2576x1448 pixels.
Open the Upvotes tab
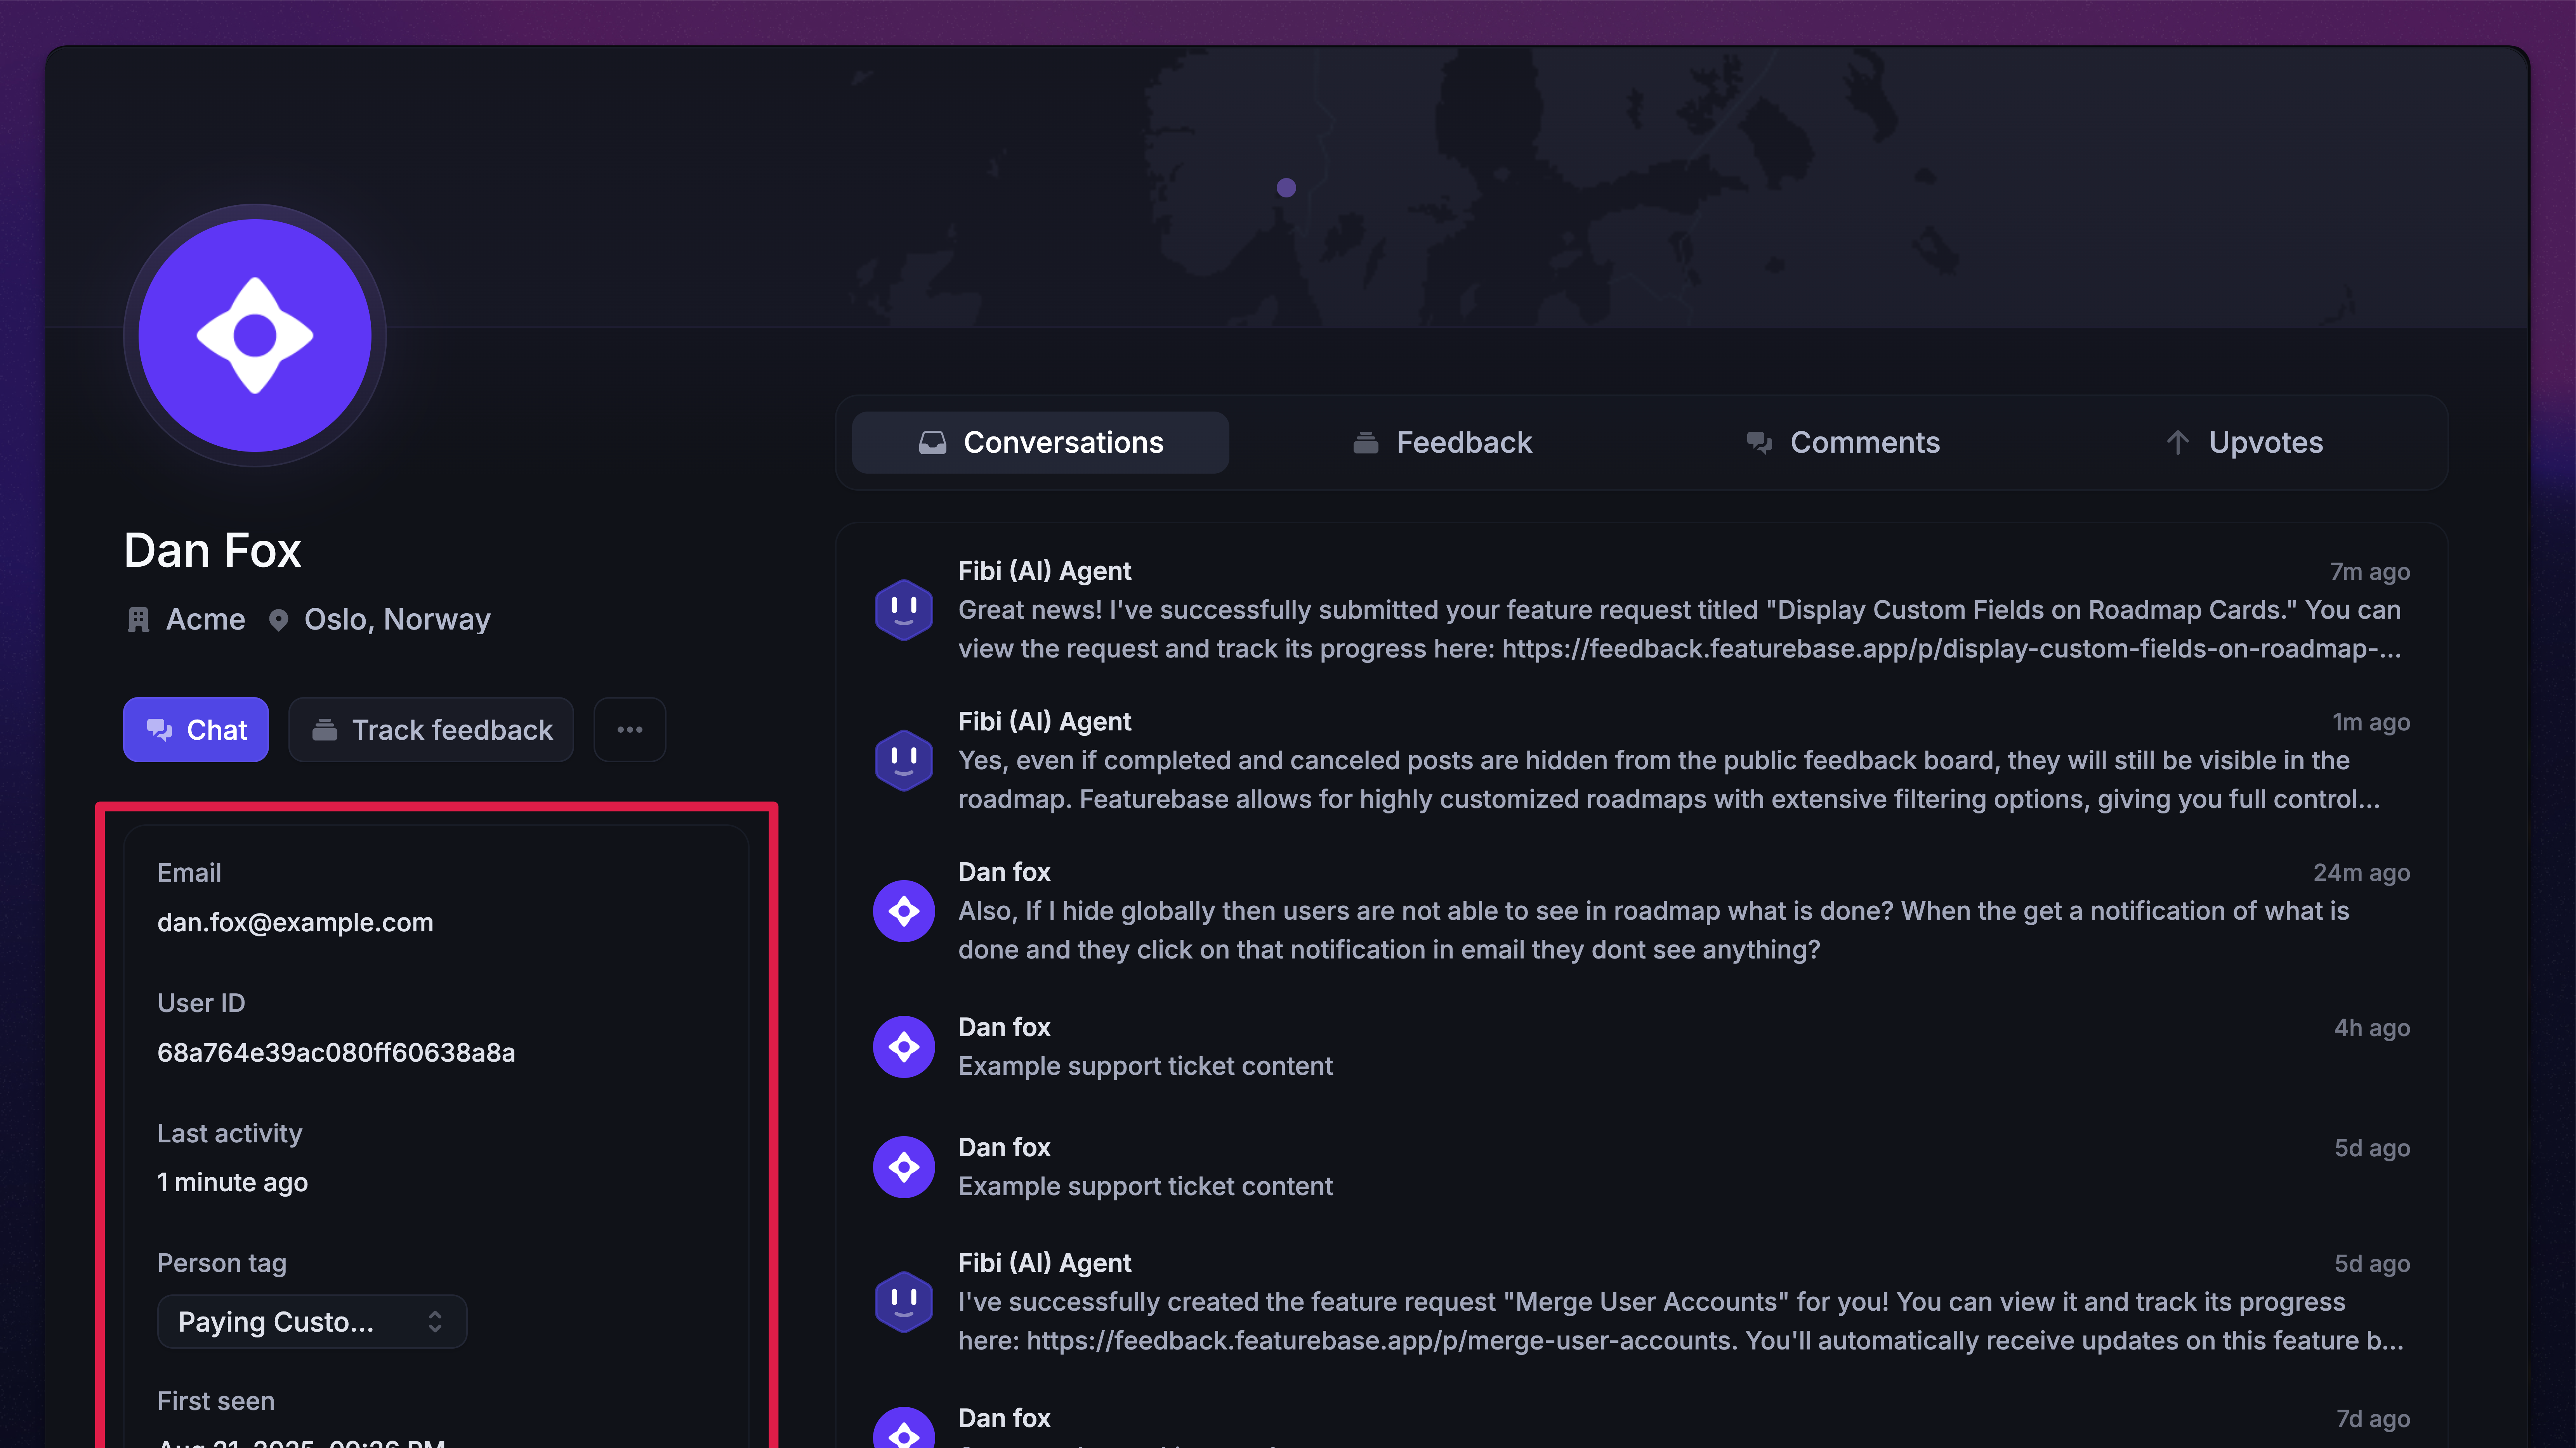[2244, 443]
